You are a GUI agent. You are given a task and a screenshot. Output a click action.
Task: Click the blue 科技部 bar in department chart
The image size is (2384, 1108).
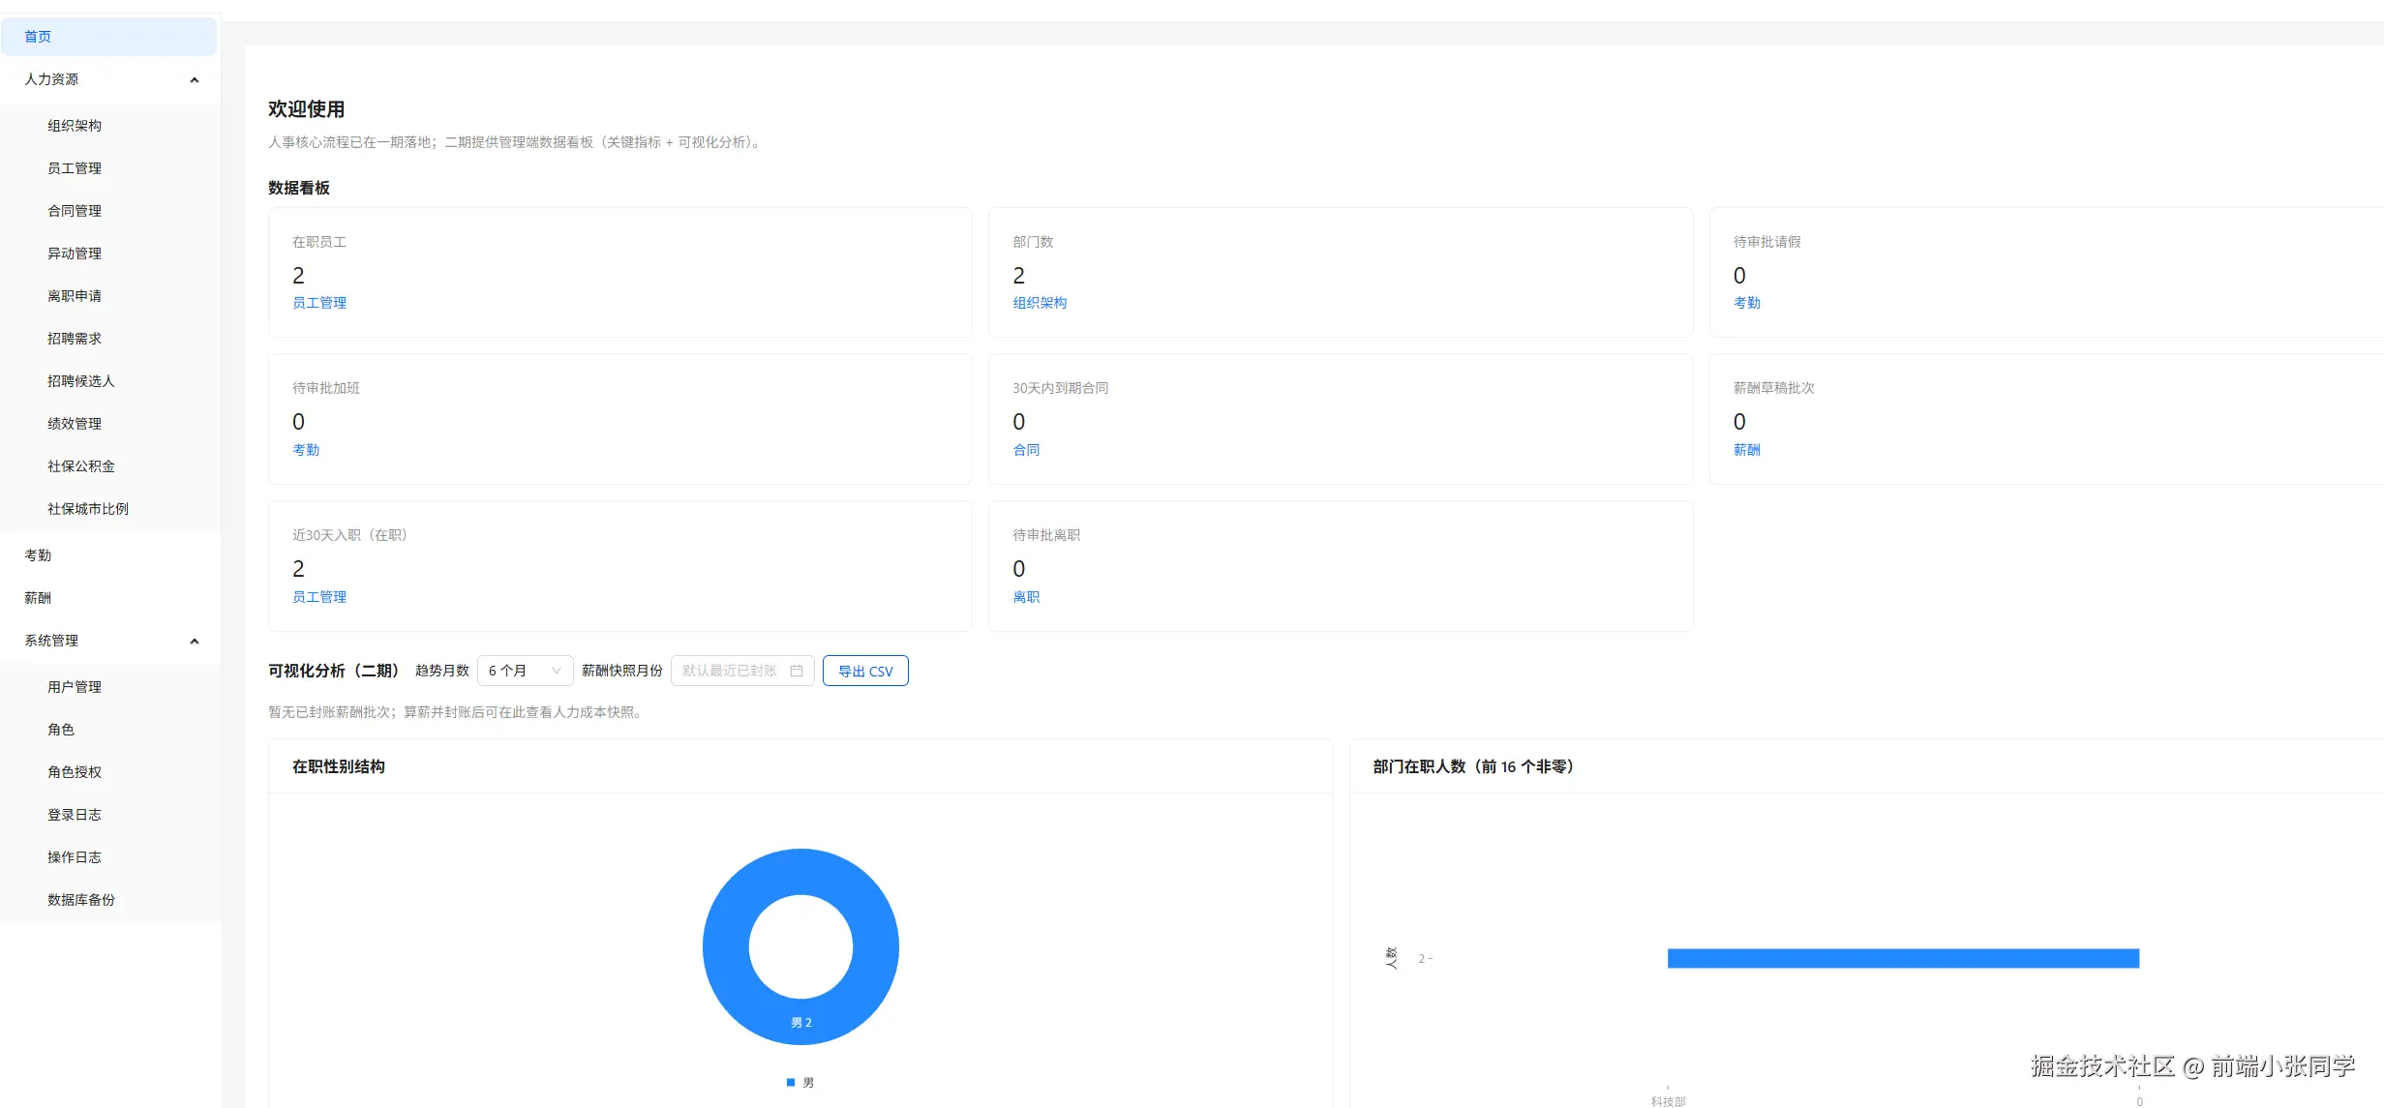(1902, 958)
